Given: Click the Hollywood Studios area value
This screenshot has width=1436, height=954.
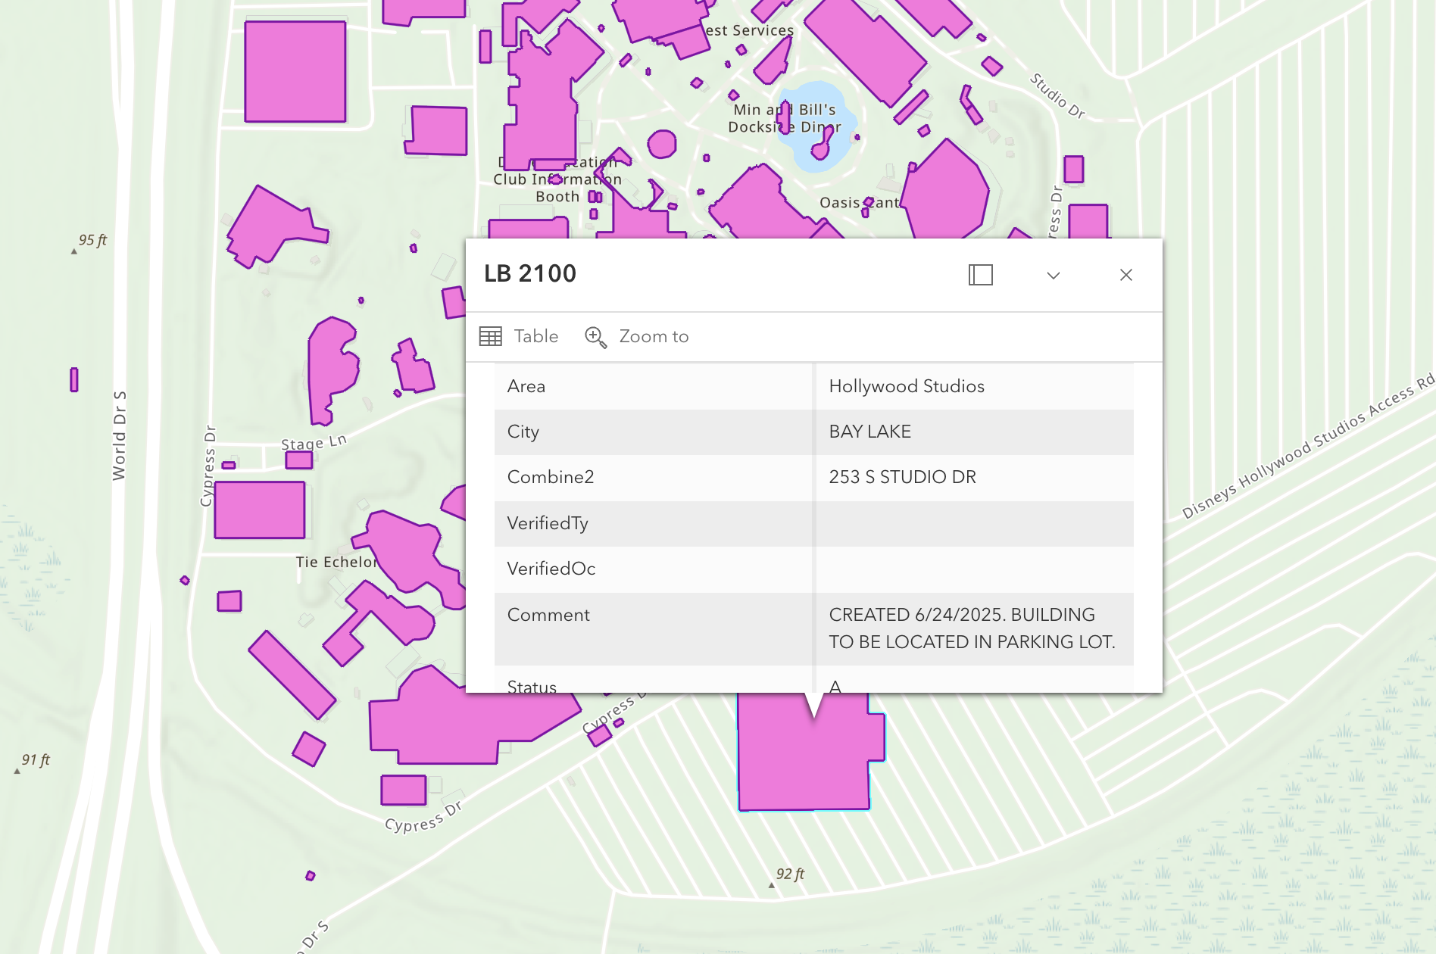Looking at the screenshot, I should [x=907, y=386].
